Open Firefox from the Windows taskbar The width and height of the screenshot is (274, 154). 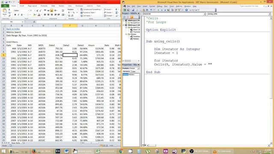(34, 151)
